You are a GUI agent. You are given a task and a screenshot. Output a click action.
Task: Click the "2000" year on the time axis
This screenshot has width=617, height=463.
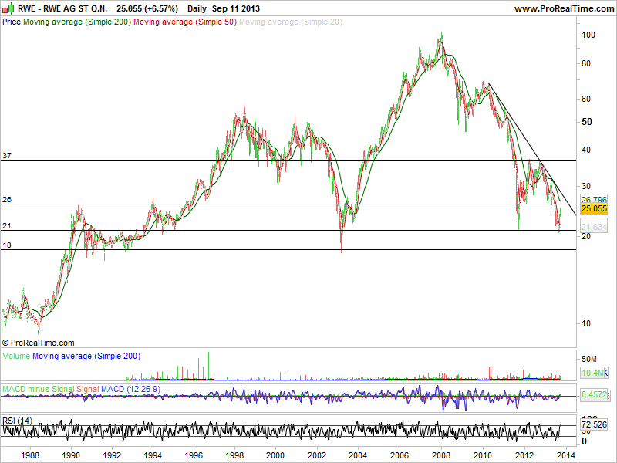275,455
